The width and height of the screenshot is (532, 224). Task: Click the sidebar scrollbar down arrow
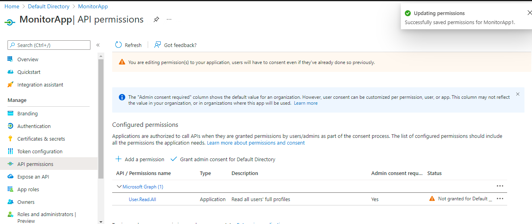(101, 221)
